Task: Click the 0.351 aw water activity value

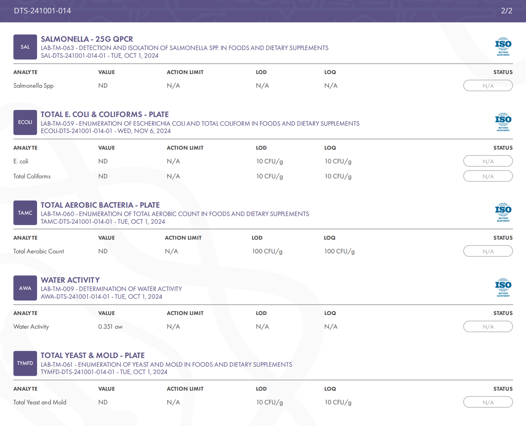Action: (x=110, y=327)
